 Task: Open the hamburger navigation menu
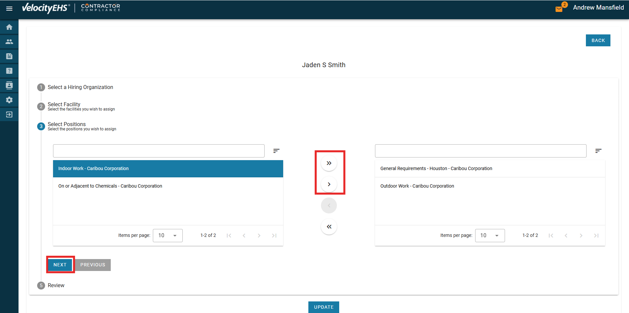9,9
